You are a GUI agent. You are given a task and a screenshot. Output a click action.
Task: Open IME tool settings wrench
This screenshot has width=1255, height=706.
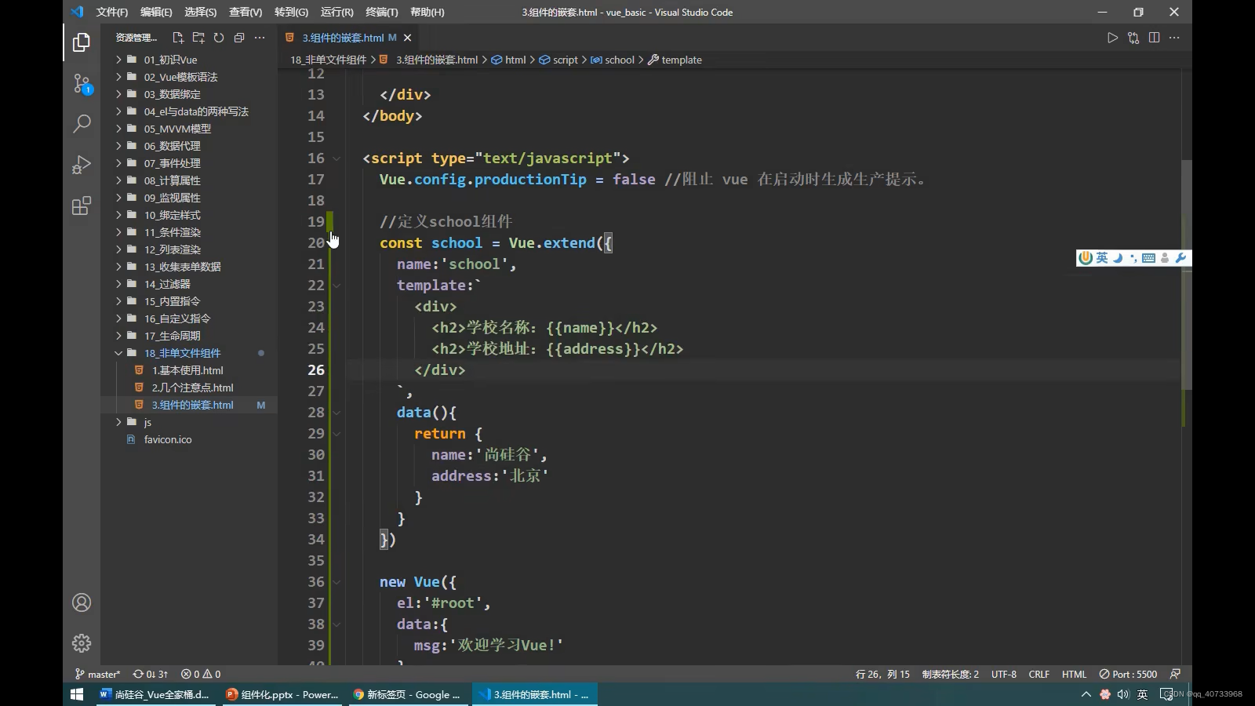coord(1180,258)
